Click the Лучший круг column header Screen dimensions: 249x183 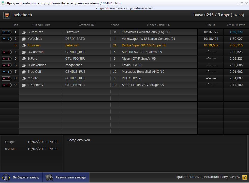tap(236, 25)
